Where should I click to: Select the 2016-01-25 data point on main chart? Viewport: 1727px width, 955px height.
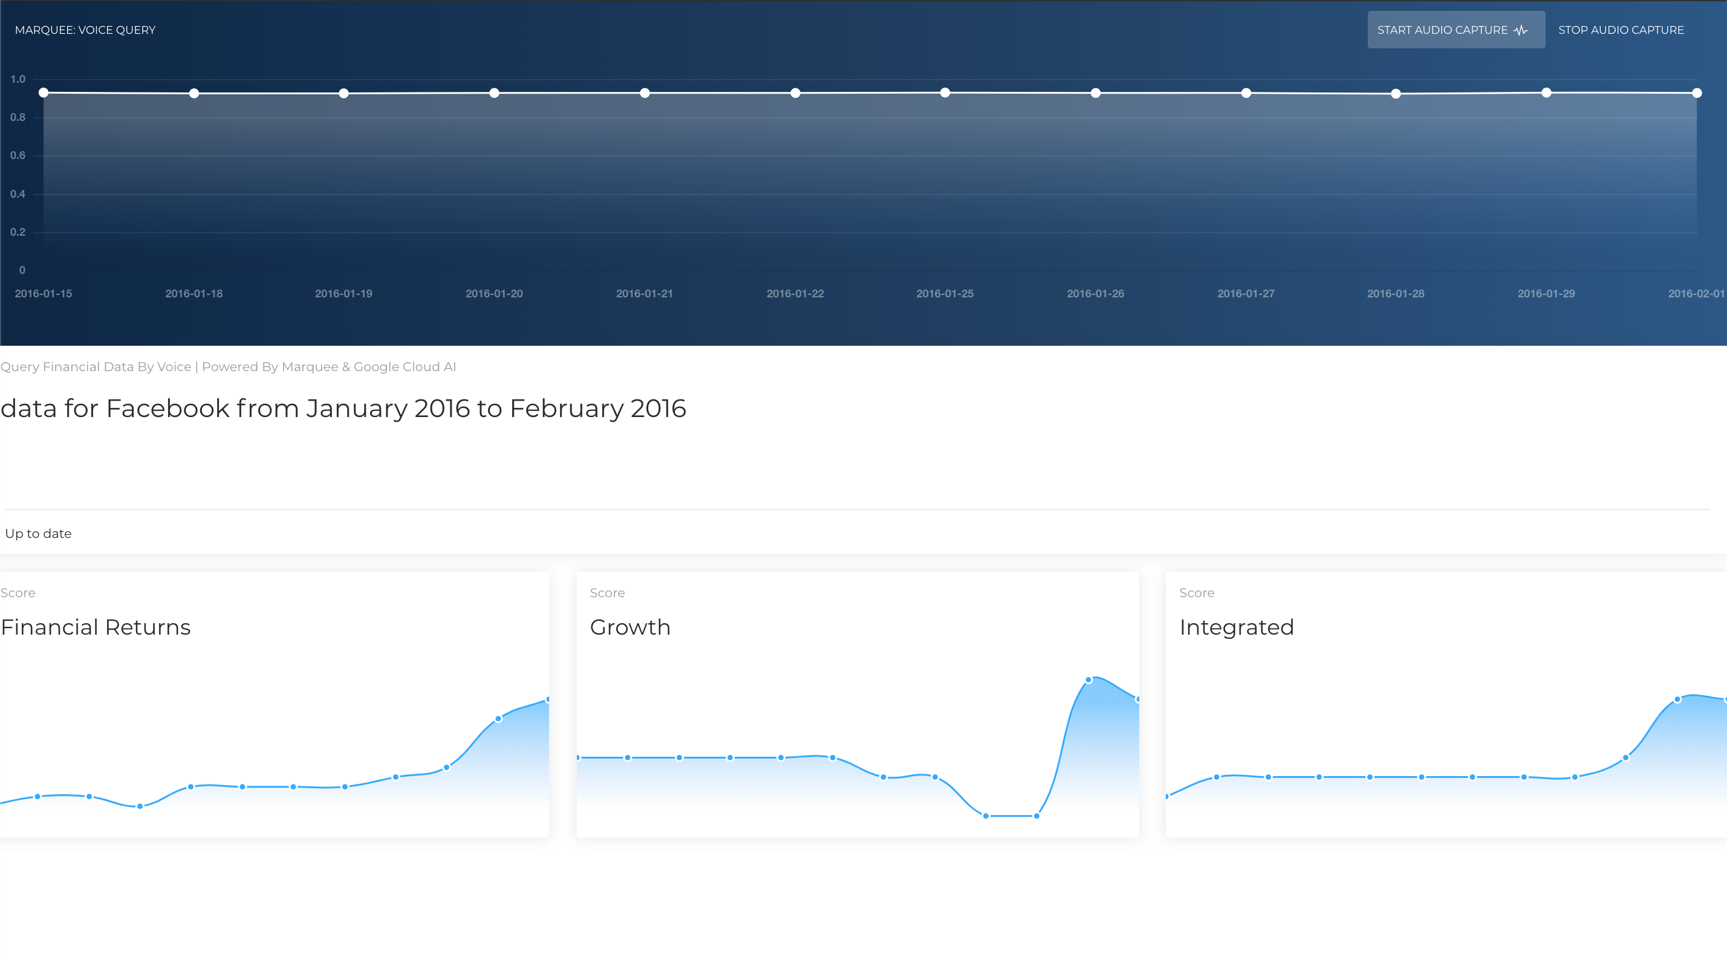(x=945, y=92)
